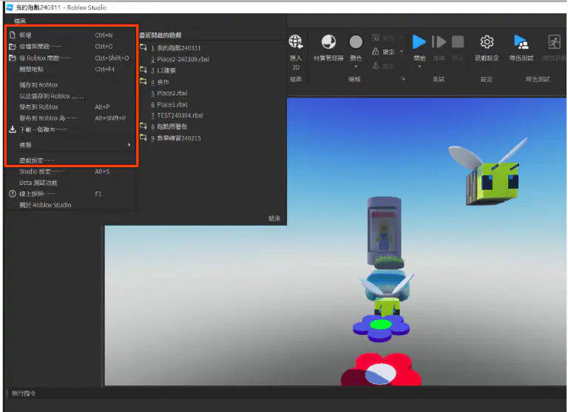Open Studio 設定 menu entry
The width and height of the screenshot is (568, 412).
(71, 172)
